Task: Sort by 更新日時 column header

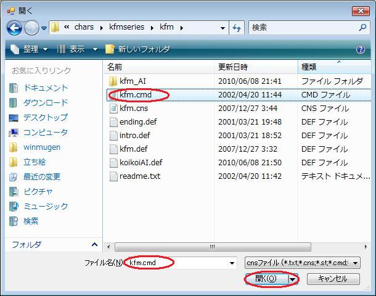Action: (x=256, y=67)
